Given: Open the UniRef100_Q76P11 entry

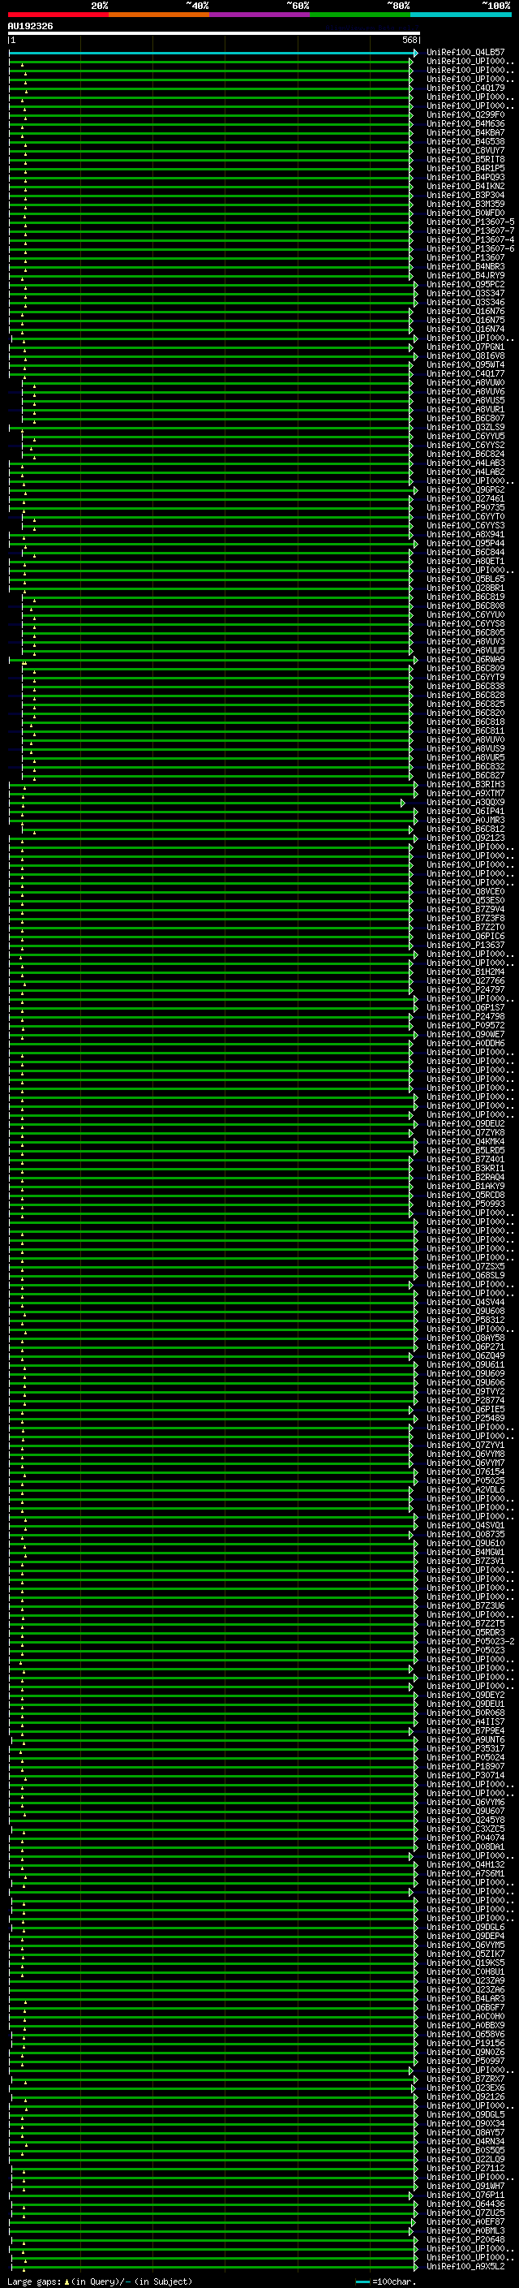Looking at the screenshot, I should click(x=465, y=2194).
